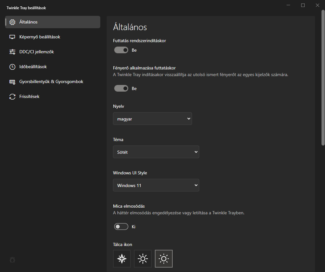Open the Téma dropdown showing Sötét
This screenshot has width=325, height=272.
(156, 152)
